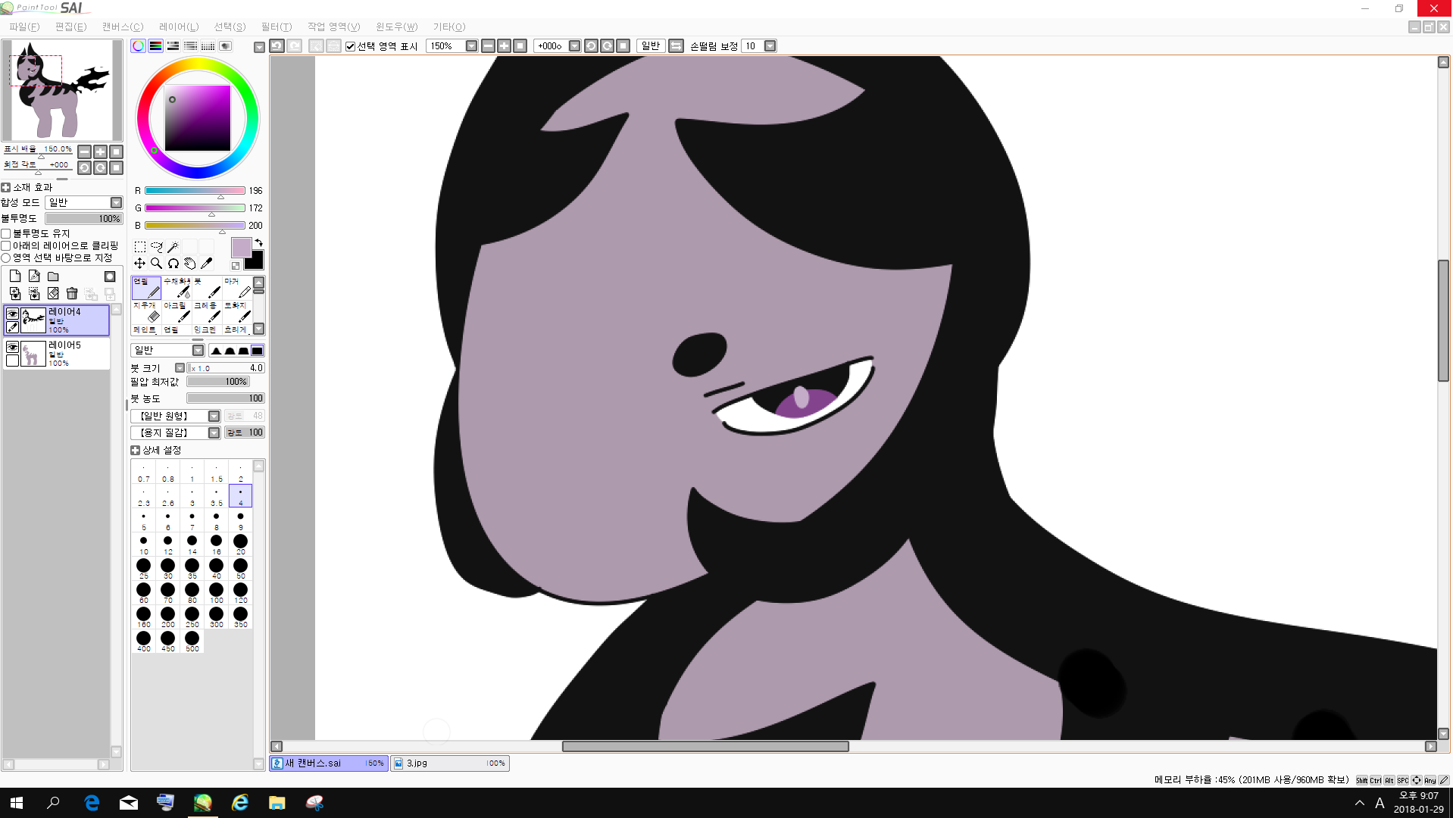The image size is (1453, 818).
Task: Hide layer 레이어5 with eye icon
Action: (x=12, y=347)
